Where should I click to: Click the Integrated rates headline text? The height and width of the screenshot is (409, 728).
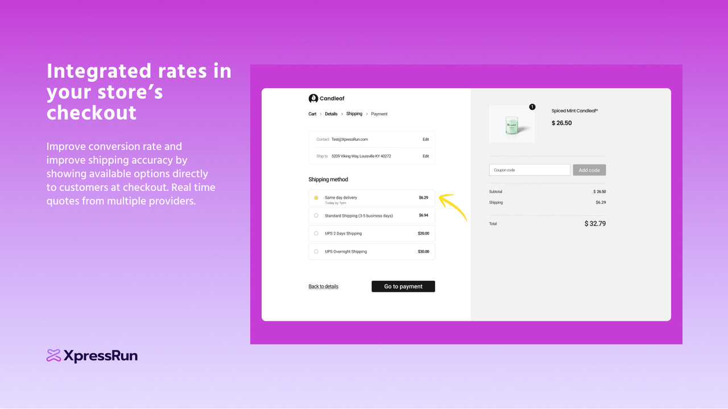139,91
